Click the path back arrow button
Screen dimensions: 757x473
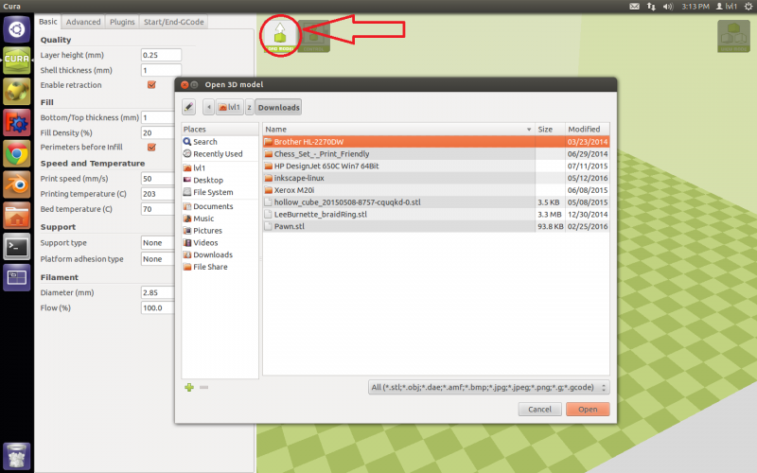click(x=208, y=107)
